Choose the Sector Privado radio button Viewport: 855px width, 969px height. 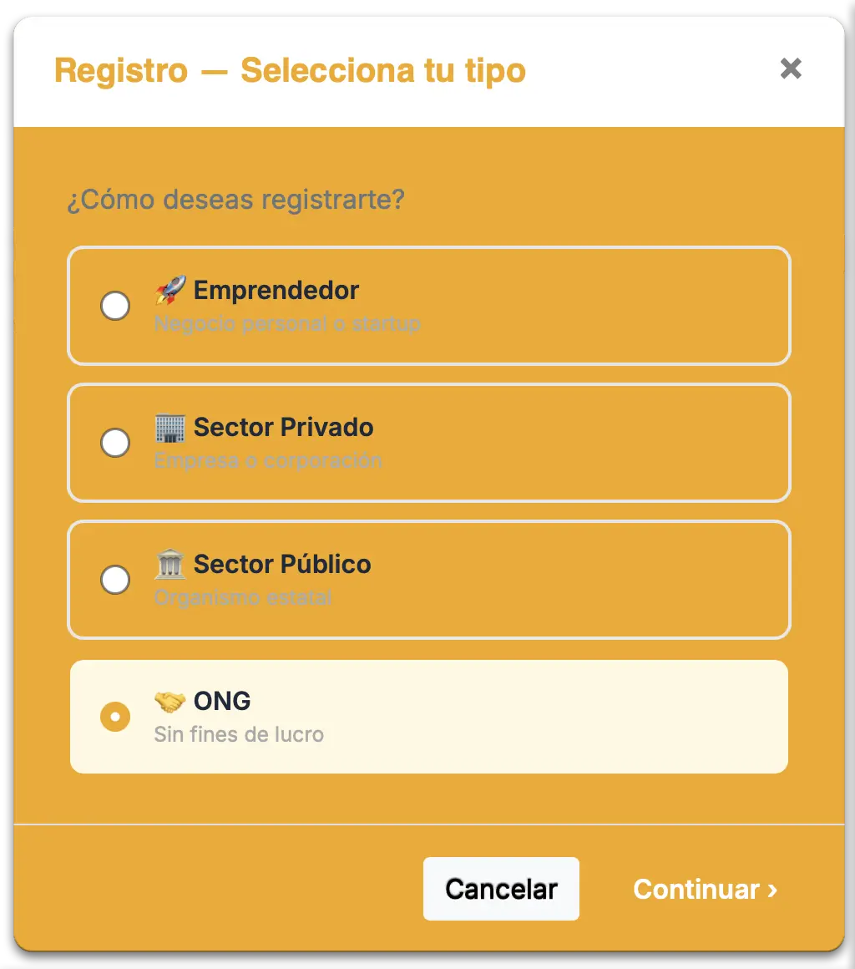click(x=115, y=443)
